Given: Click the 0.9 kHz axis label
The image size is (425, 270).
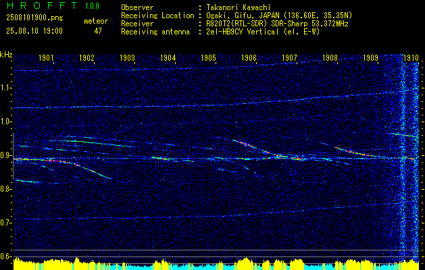Looking at the screenshot, I should click(x=5, y=155).
